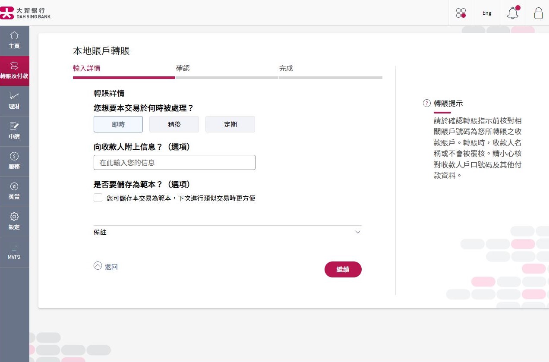The width and height of the screenshot is (549, 362).
Task: Click the 轉賬提示 heading
Action: 448,104
